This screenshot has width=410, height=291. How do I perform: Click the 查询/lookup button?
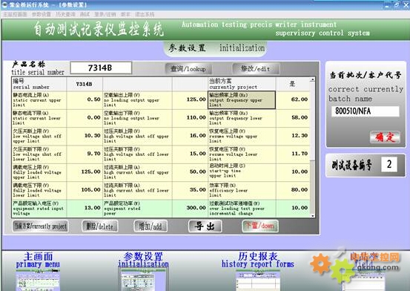pyautogui.click(x=188, y=69)
